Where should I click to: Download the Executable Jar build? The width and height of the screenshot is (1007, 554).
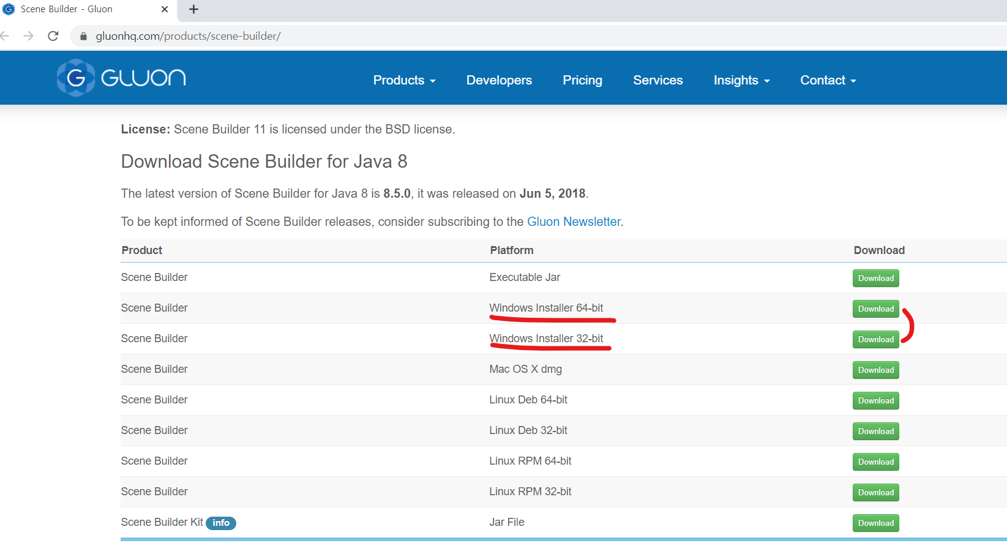pyautogui.click(x=875, y=278)
